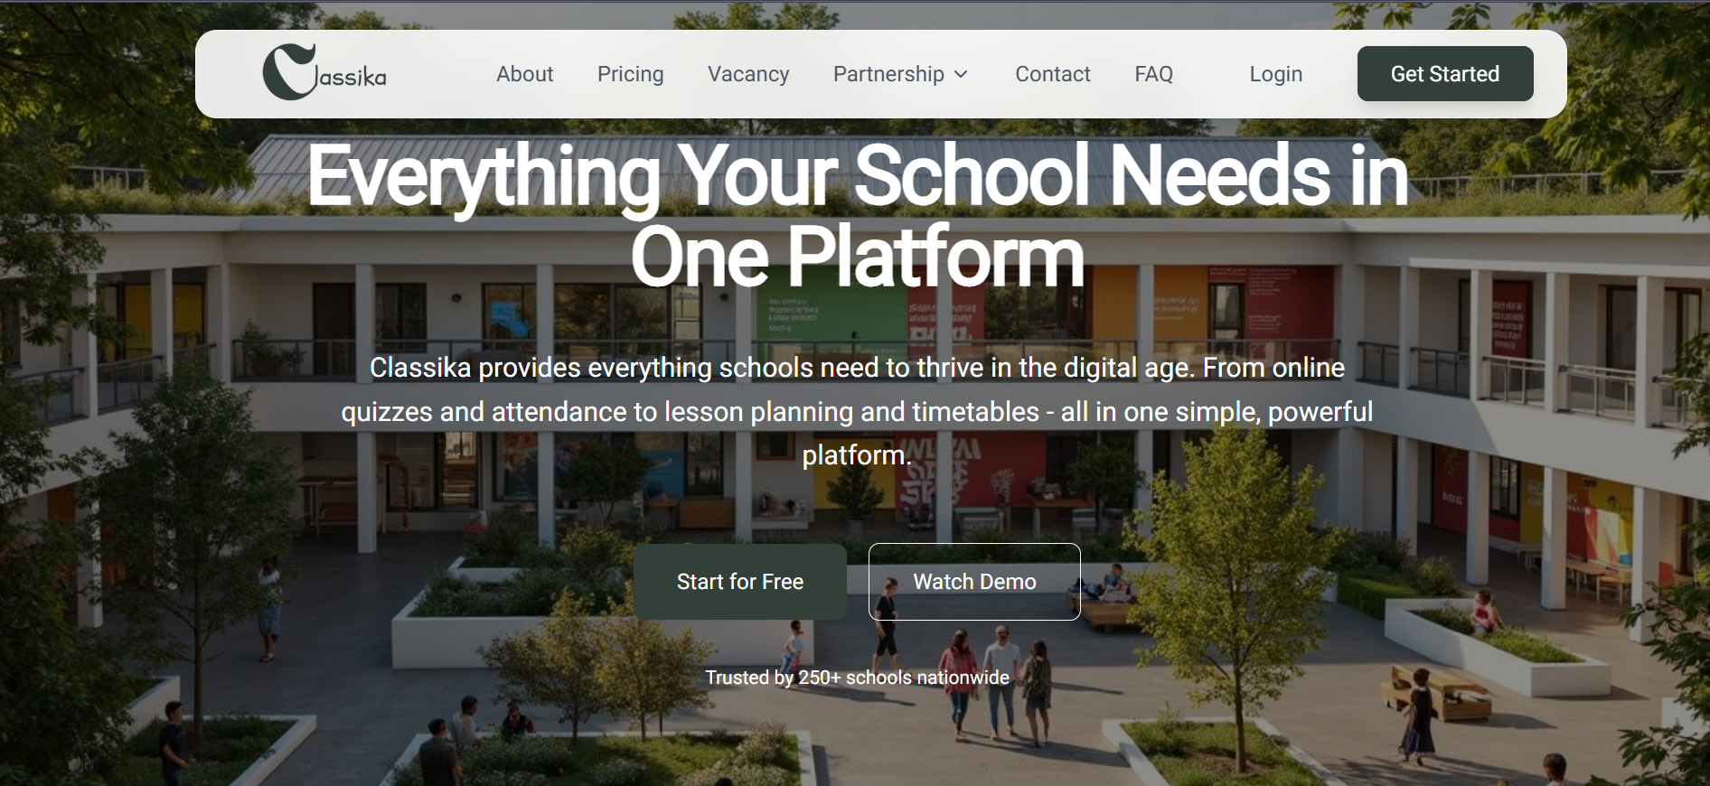Click the 'Trusted by 250+ schools' text

tap(857, 678)
